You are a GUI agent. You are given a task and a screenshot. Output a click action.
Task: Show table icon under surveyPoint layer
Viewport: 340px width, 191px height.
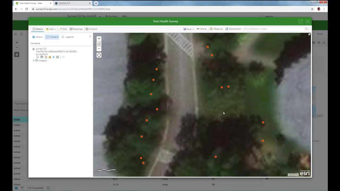pos(42,57)
